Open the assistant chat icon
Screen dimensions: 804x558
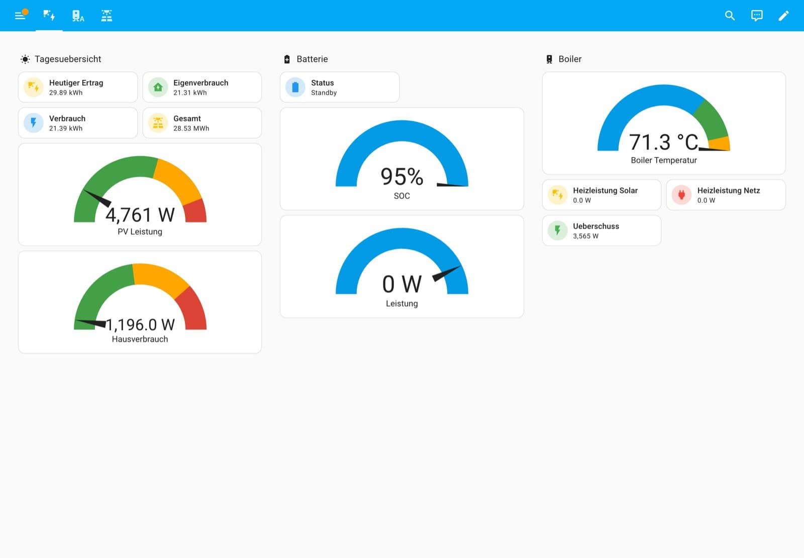coord(757,16)
